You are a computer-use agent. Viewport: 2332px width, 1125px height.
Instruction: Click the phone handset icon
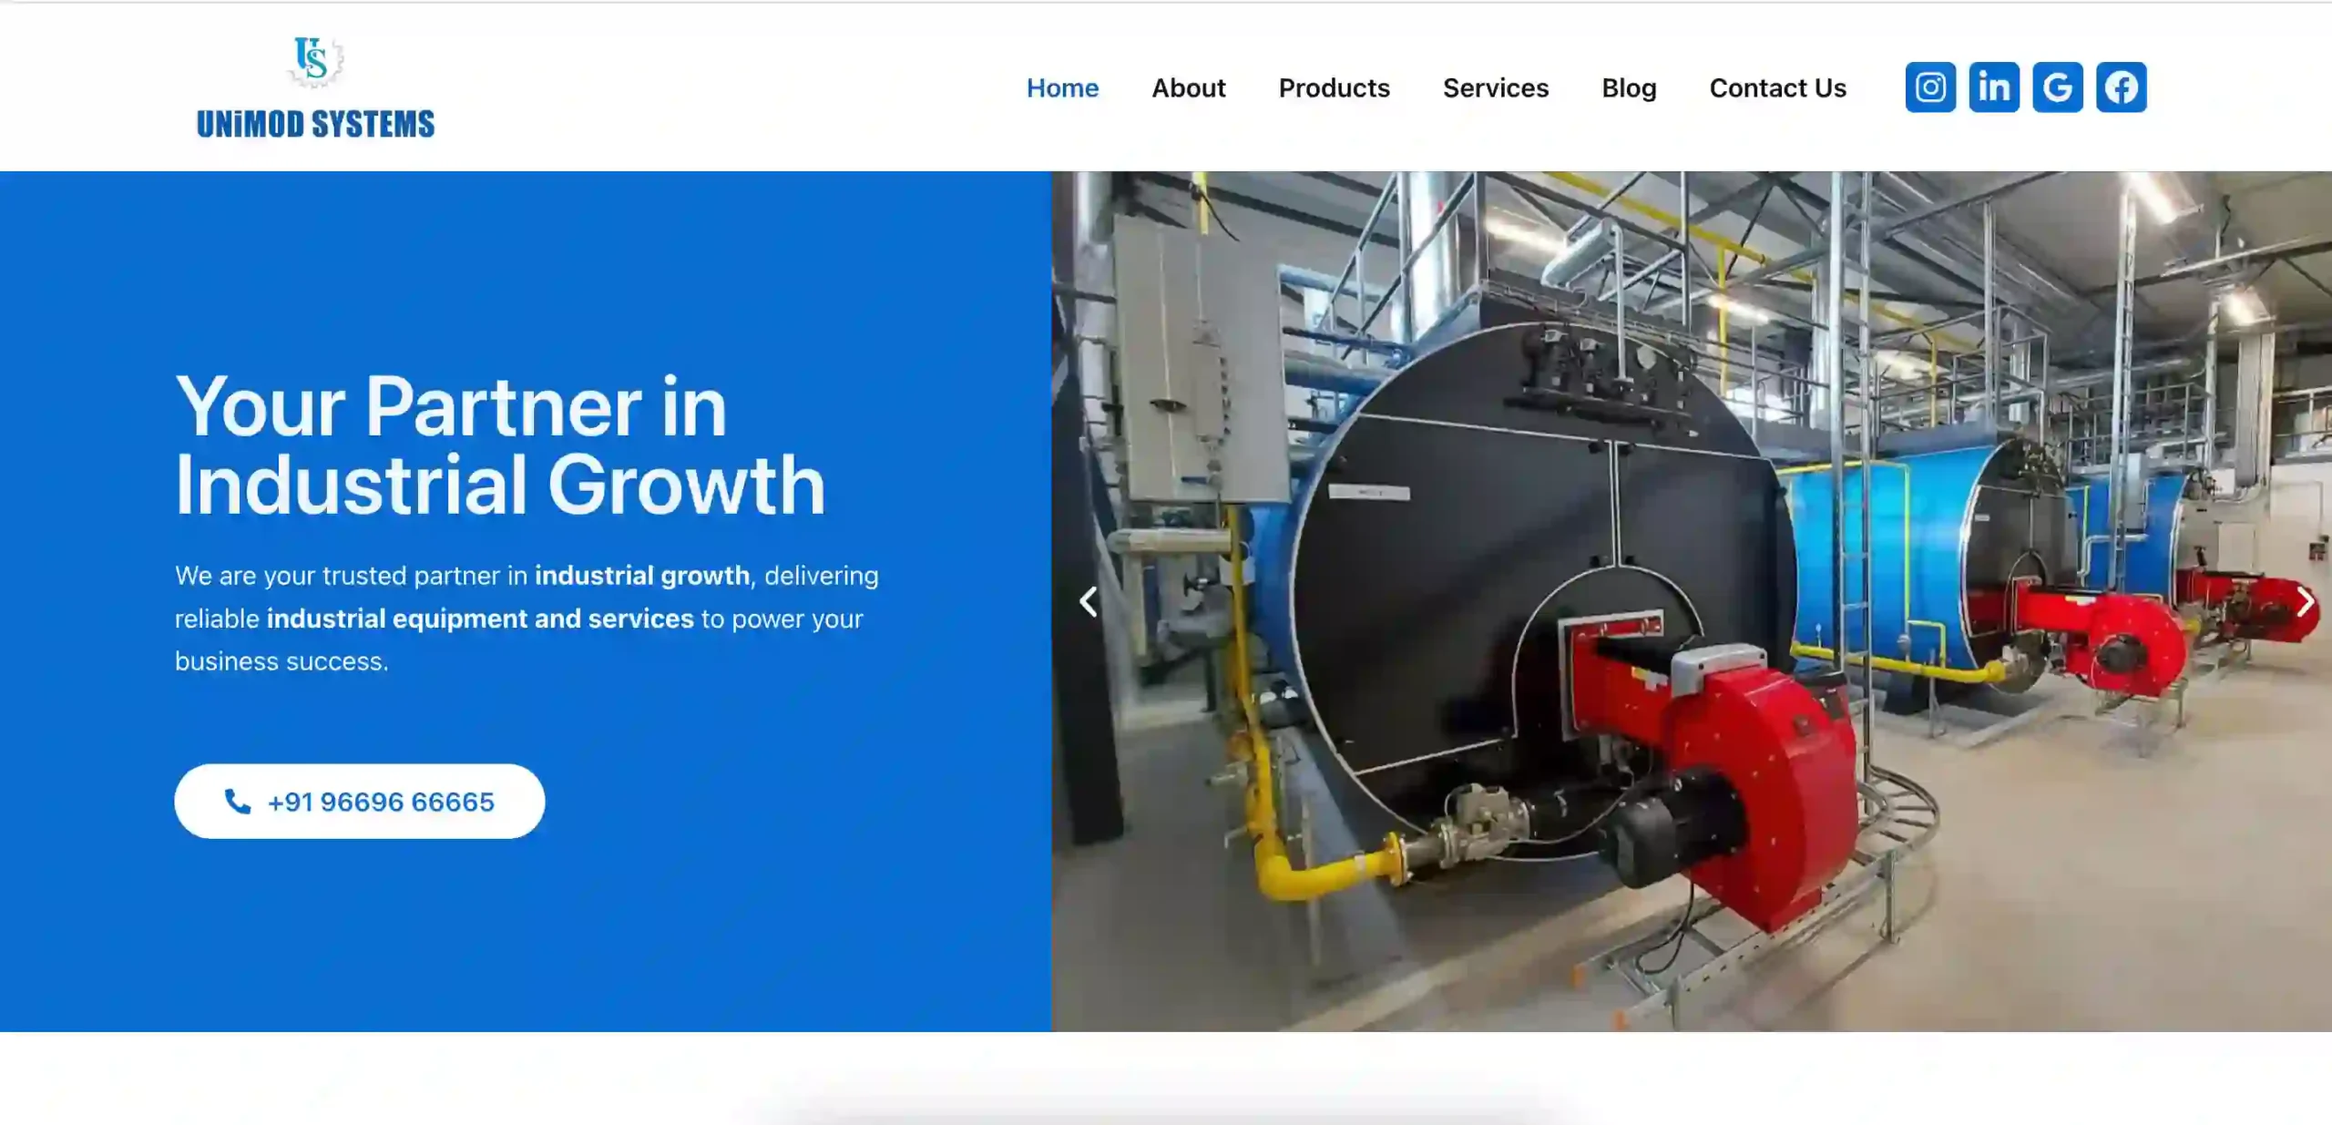[x=237, y=801]
